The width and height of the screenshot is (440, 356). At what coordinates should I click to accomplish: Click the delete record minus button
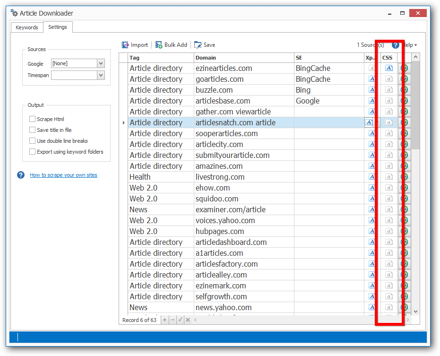[x=173, y=320]
